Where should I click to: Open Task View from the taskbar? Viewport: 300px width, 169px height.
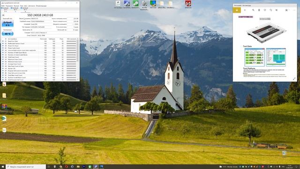[x=49, y=167]
